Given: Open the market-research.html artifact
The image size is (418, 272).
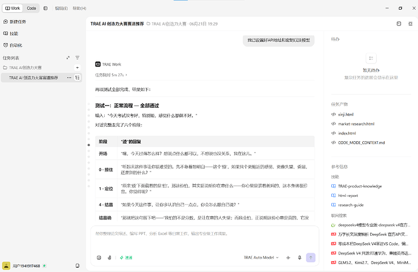Looking at the screenshot, I should [356, 124].
